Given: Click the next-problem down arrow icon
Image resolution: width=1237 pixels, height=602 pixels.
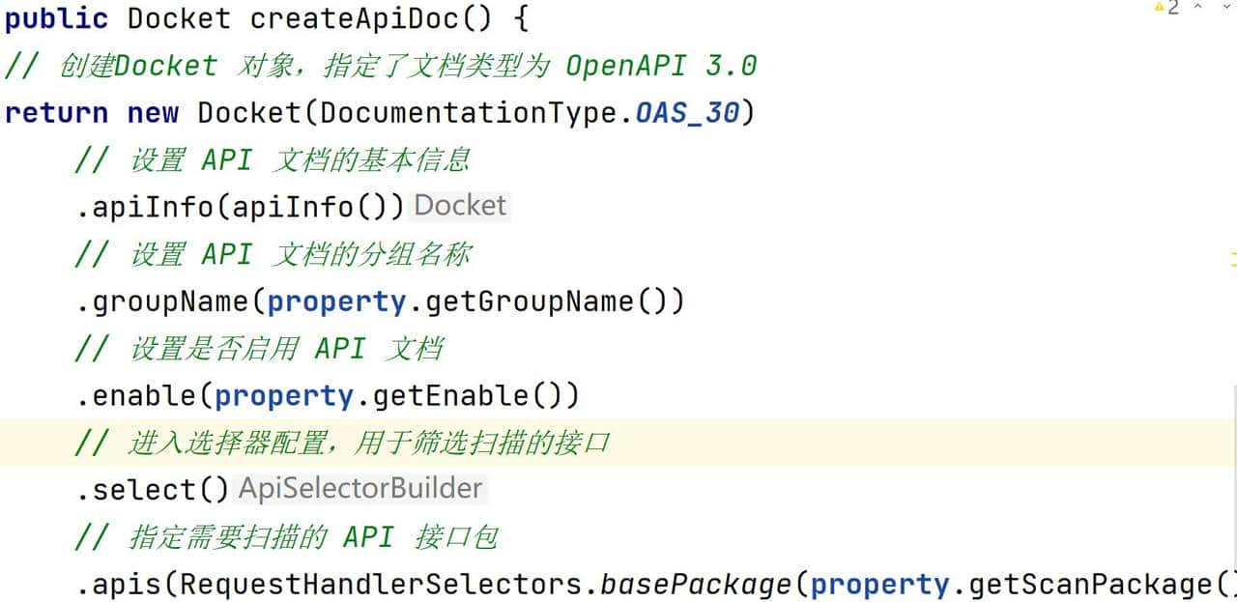Looking at the screenshot, I should click(1226, 6).
